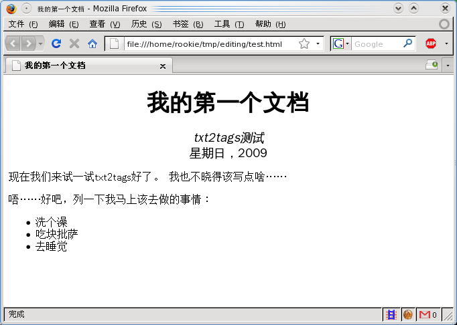Screen dimensions: 457x325
Task: Expand the list-all-tabs dropdown arrow
Action: 447,65
